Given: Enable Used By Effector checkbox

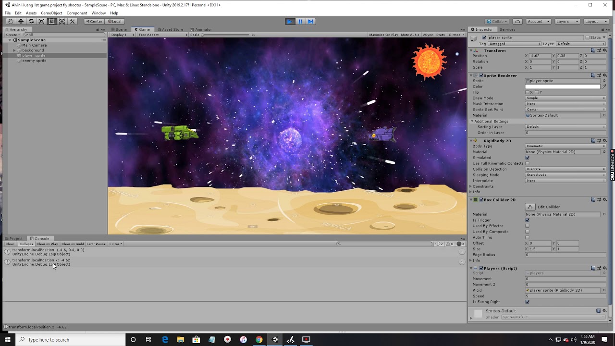Looking at the screenshot, I should coord(528,226).
